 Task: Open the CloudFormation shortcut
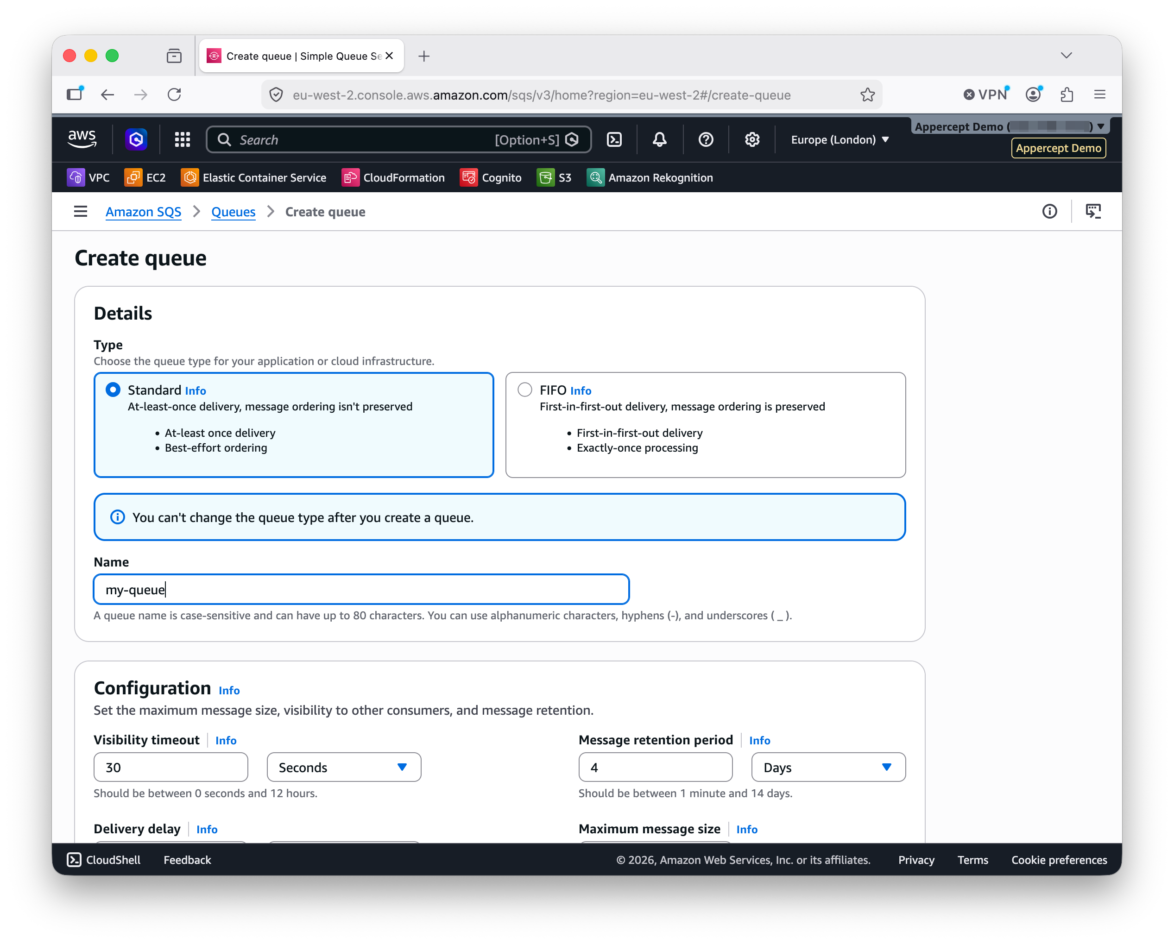393,177
